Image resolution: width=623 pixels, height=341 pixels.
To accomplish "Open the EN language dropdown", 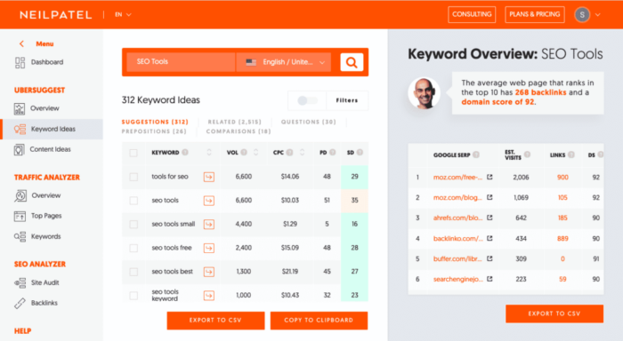I will pos(123,15).
